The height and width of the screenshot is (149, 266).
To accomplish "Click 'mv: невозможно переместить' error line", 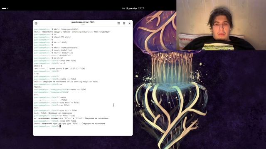I will pyautogui.click(x=71, y=118).
